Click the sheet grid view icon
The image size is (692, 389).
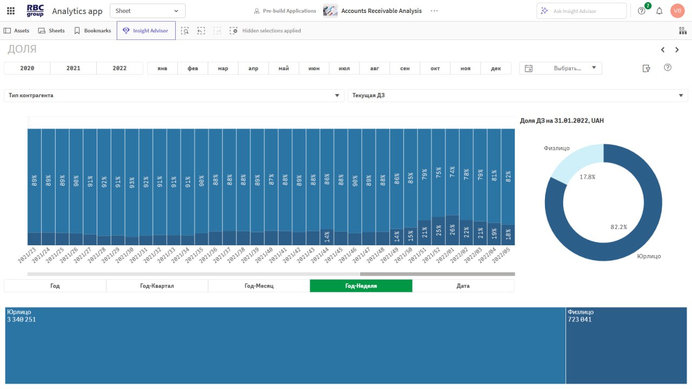point(682,31)
